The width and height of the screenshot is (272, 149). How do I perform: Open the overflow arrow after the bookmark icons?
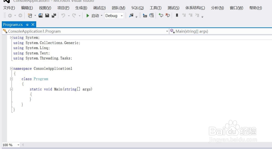tap(202, 17)
